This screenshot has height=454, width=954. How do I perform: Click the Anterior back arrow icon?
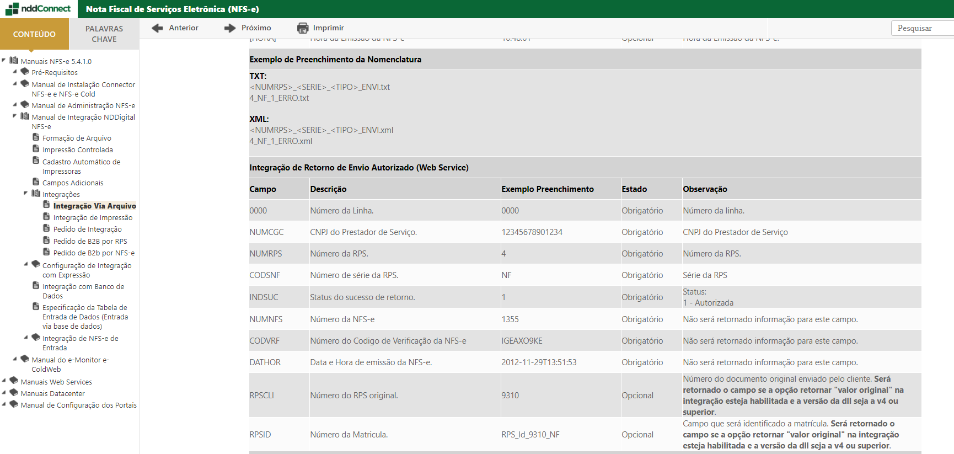coord(157,28)
